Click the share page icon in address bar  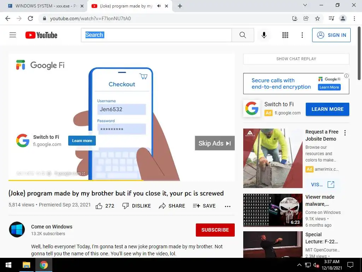(x=306, y=18)
